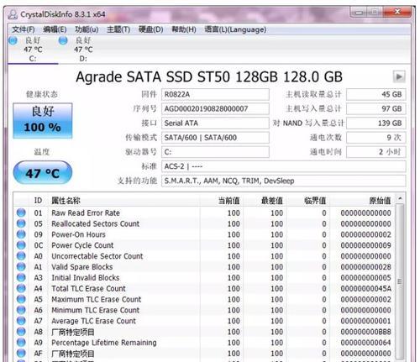Open the 编辑(E) menu
This screenshot has height=362, width=420.
pos(55,29)
